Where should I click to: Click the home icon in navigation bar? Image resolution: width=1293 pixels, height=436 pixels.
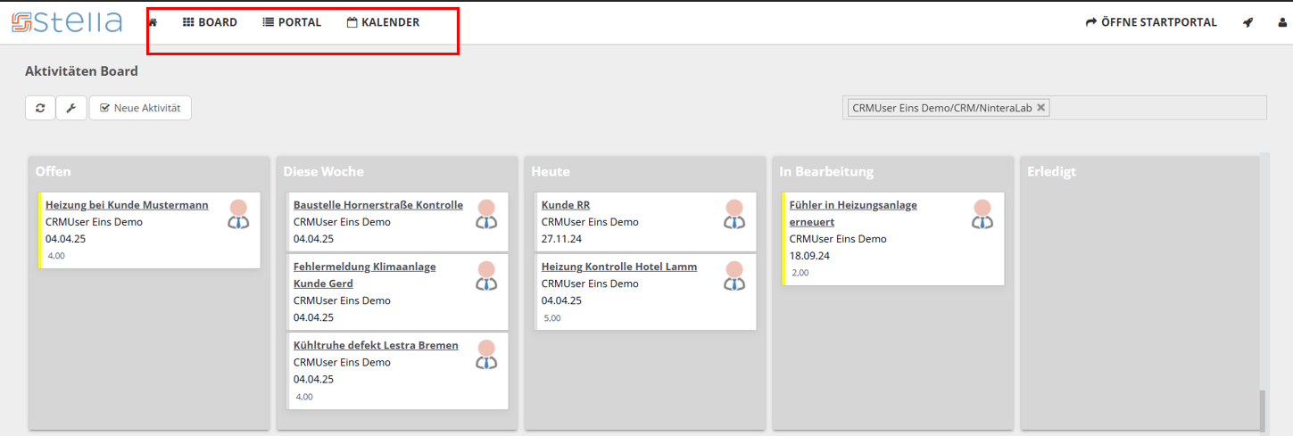tap(153, 22)
